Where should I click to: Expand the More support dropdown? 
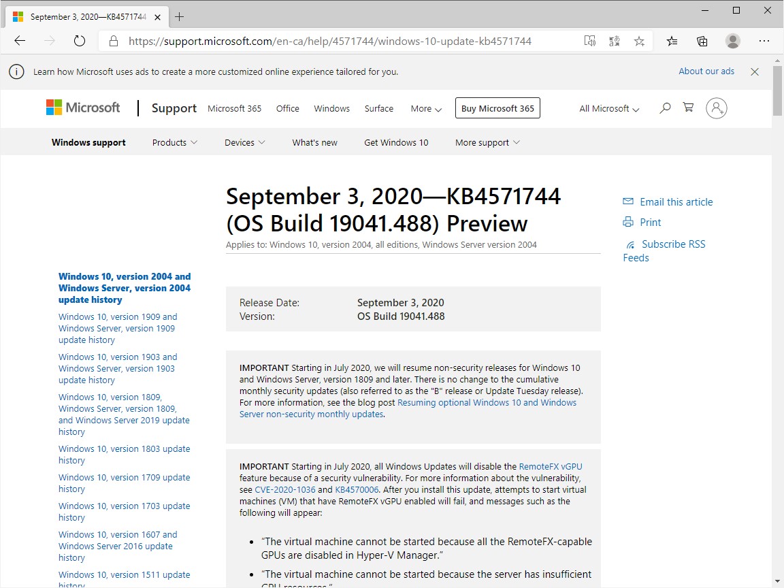[487, 142]
